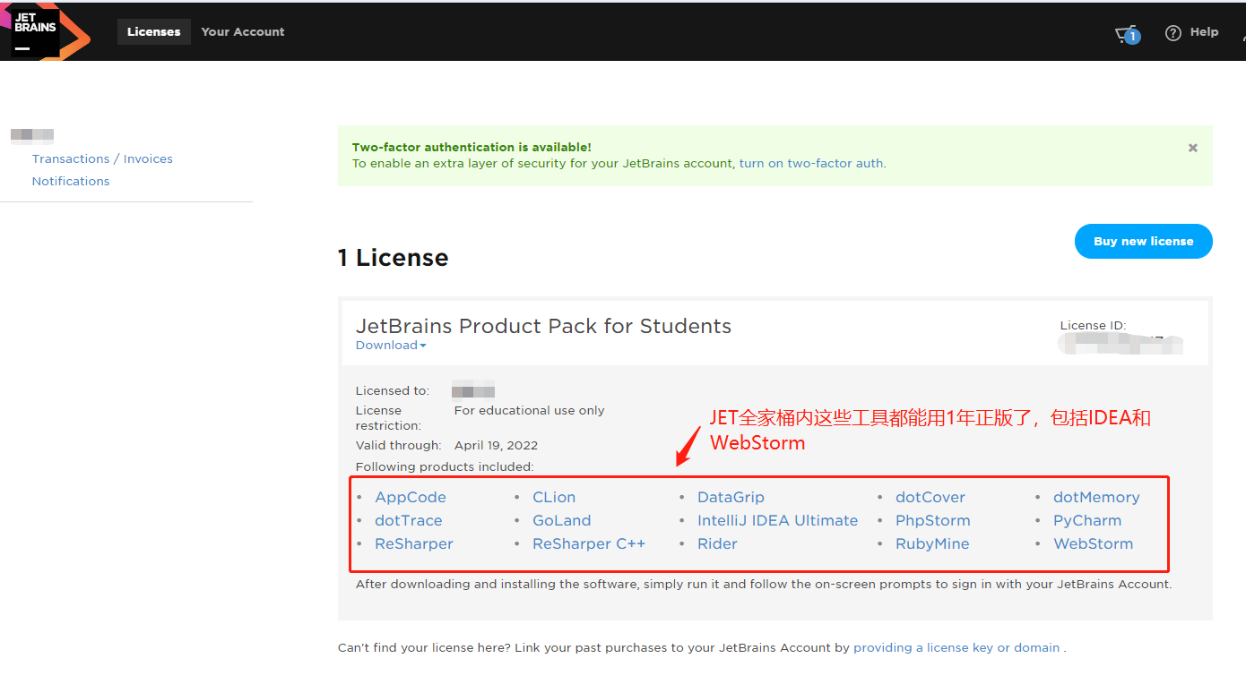
Task: Select the AppCode product link
Action: click(410, 497)
